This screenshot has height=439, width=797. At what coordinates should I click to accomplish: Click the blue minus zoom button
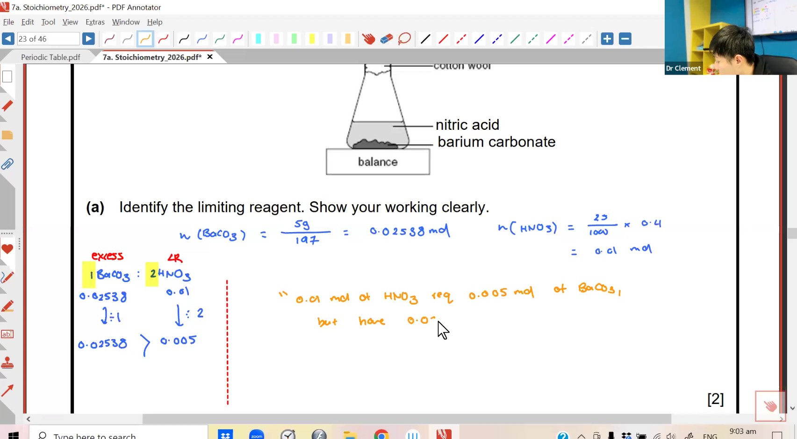(625, 39)
